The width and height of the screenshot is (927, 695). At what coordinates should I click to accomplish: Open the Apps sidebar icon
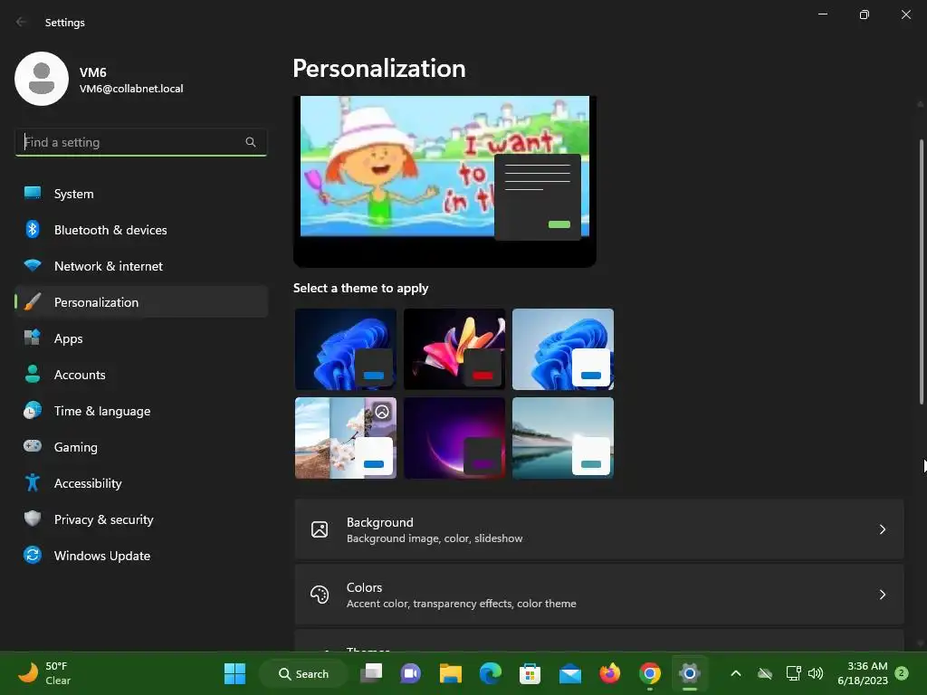click(x=33, y=338)
